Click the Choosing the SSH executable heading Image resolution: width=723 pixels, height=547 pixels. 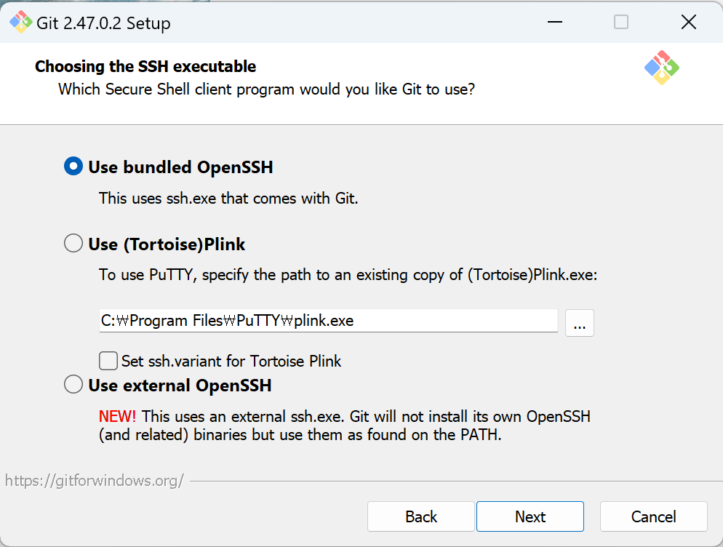coord(145,66)
